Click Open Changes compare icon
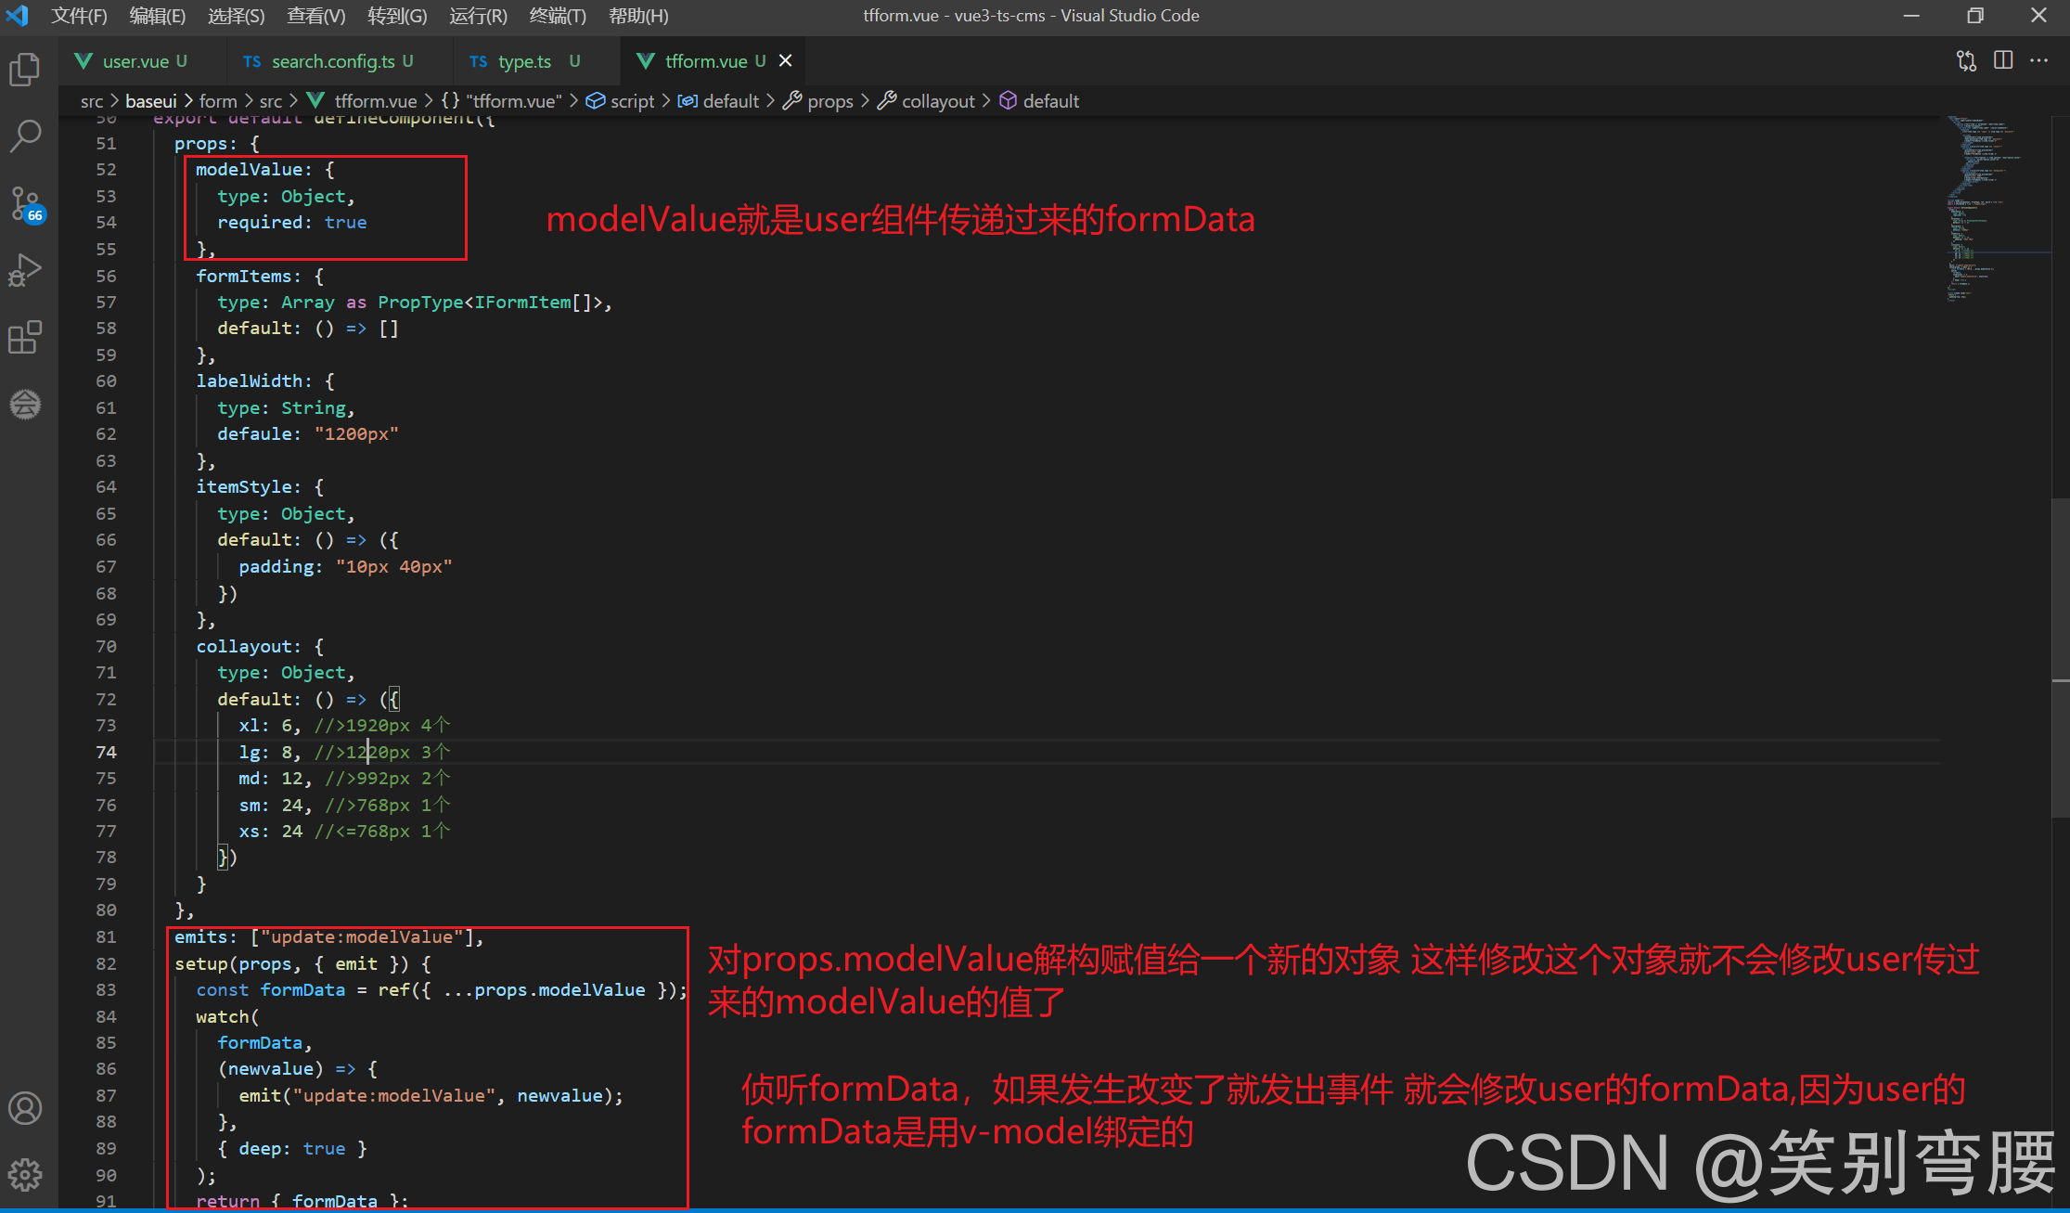The width and height of the screenshot is (2070, 1213). coord(1966,61)
